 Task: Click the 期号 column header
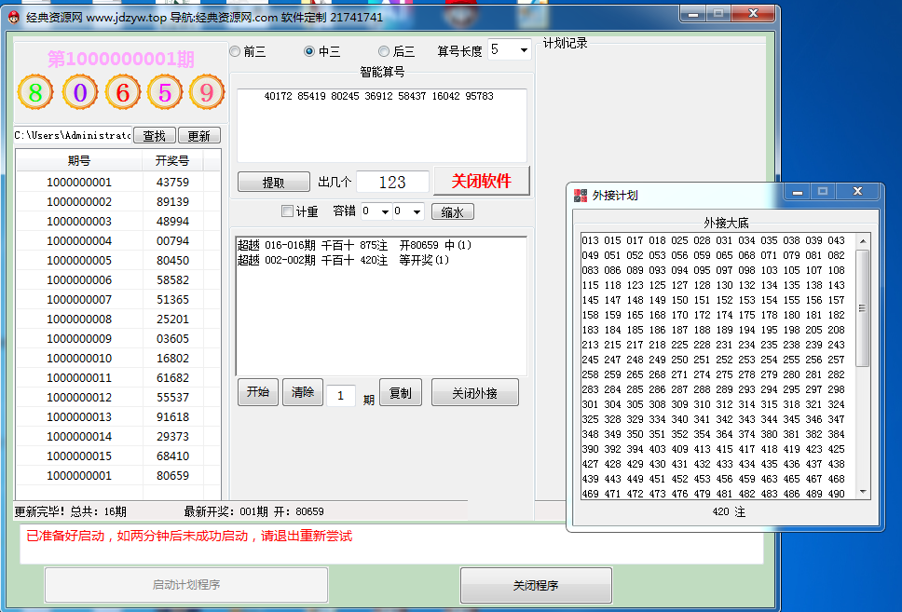(x=79, y=161)
